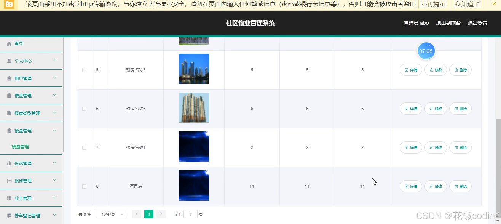The height and width of the screenshot is (224, 501).
Task: Click 管理员 abo in the header
Action: click(416, 23)
